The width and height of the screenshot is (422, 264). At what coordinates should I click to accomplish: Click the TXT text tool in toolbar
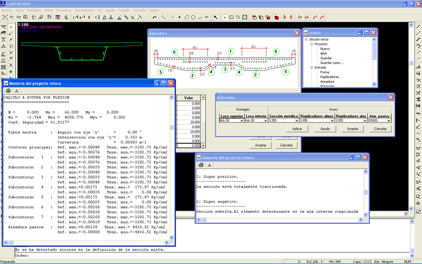pyautogui.click(x=206, y=17)
